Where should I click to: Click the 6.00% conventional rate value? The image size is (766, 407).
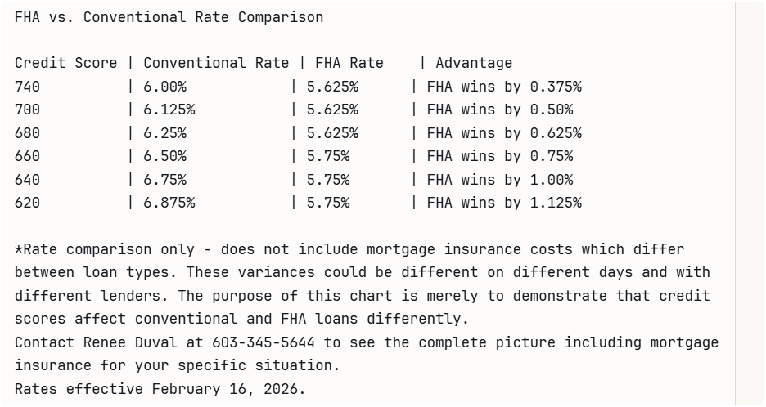(164, 87)
